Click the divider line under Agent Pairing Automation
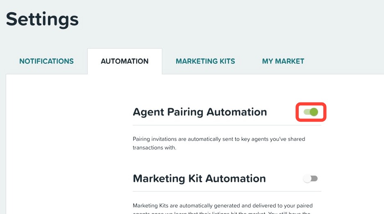Viewport: 384px width, 214px height. point(227,125)
